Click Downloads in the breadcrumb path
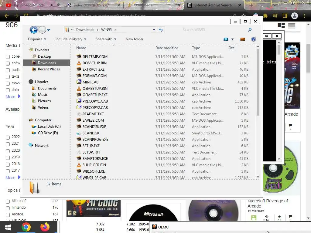Viewport: 311px width, 233px height. [85, 30]
